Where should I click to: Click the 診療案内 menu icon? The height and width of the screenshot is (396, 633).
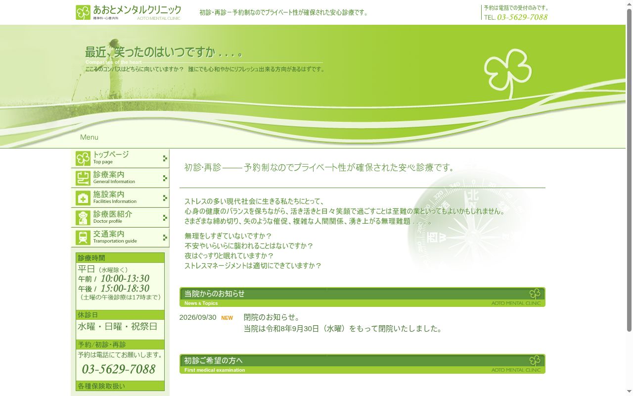83,178
